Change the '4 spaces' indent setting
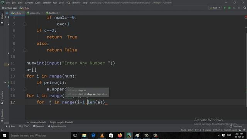Viewport: 247px width, 139px height. pos(207,130)
